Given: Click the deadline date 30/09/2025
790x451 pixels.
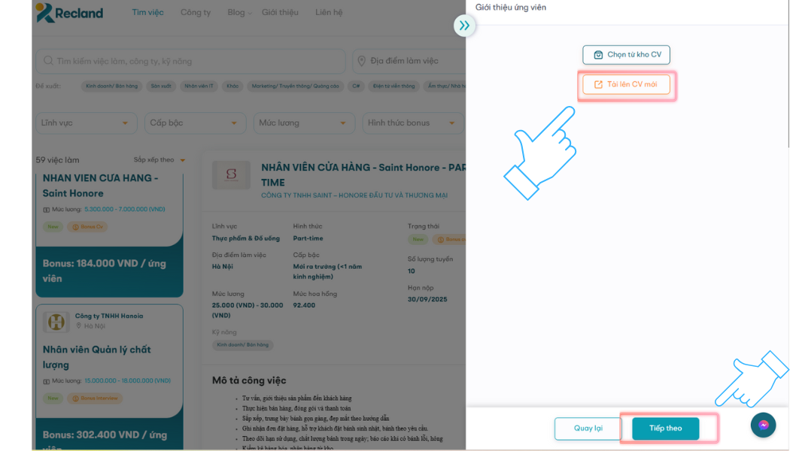Looking at the screenshot, I should [427, 299].
